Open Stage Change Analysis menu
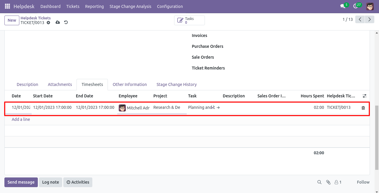The image size is (379, 193). pyautogui.click(x=130, y=6)
